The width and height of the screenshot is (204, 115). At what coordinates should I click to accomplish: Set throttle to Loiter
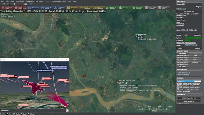pyautogui.click(x=195, y=56)
